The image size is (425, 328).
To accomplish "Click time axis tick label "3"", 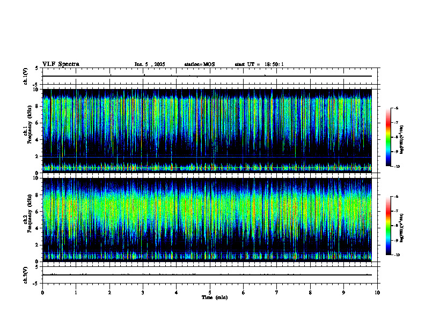I will pos(143,293).
